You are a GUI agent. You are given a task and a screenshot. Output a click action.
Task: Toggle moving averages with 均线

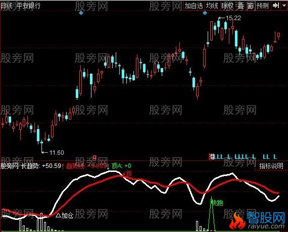pos(212,6)
